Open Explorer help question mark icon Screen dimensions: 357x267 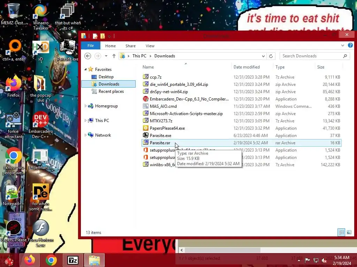click(x=350, y=46)
